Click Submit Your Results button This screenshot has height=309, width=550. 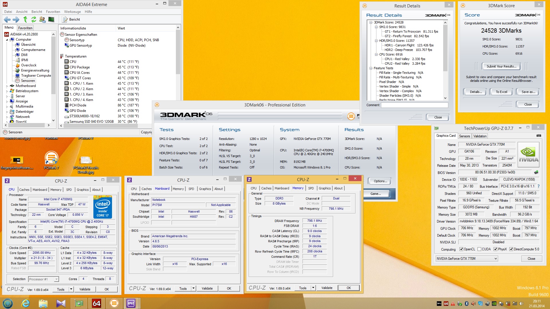(x=501, y=66)
